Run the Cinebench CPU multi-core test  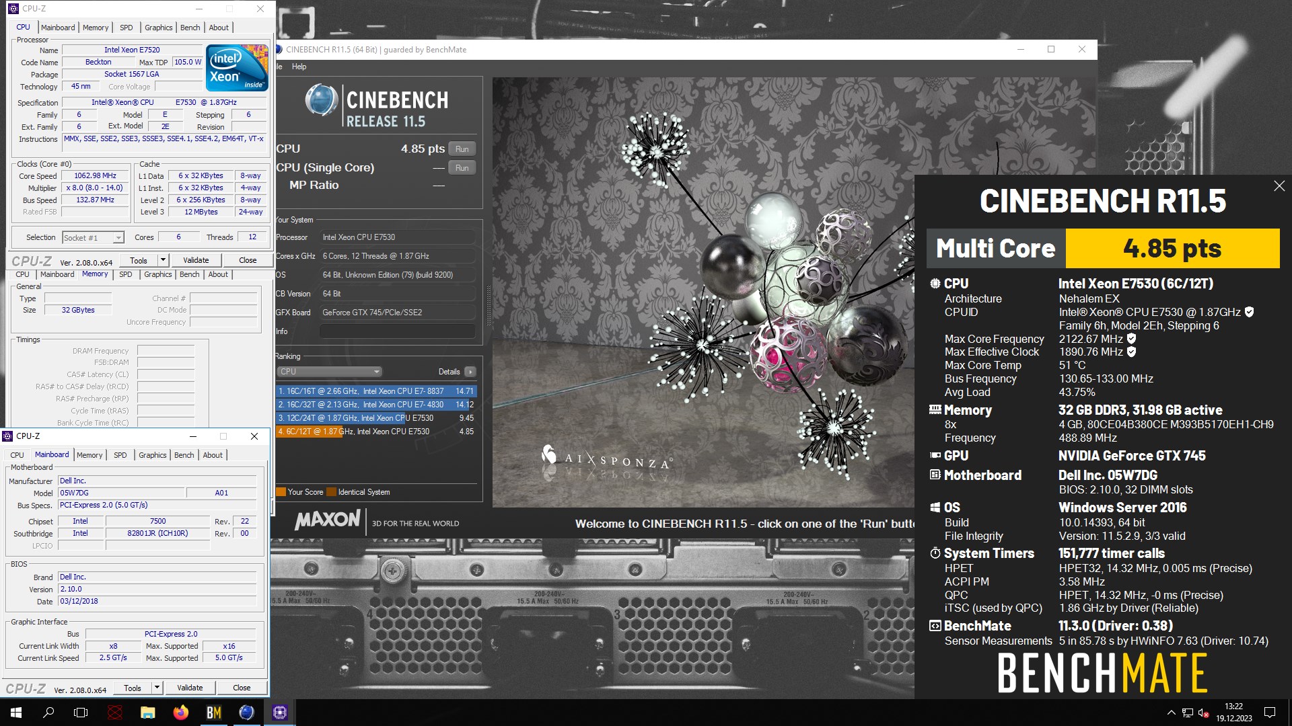pyautogui.click(x=462, y=149)
